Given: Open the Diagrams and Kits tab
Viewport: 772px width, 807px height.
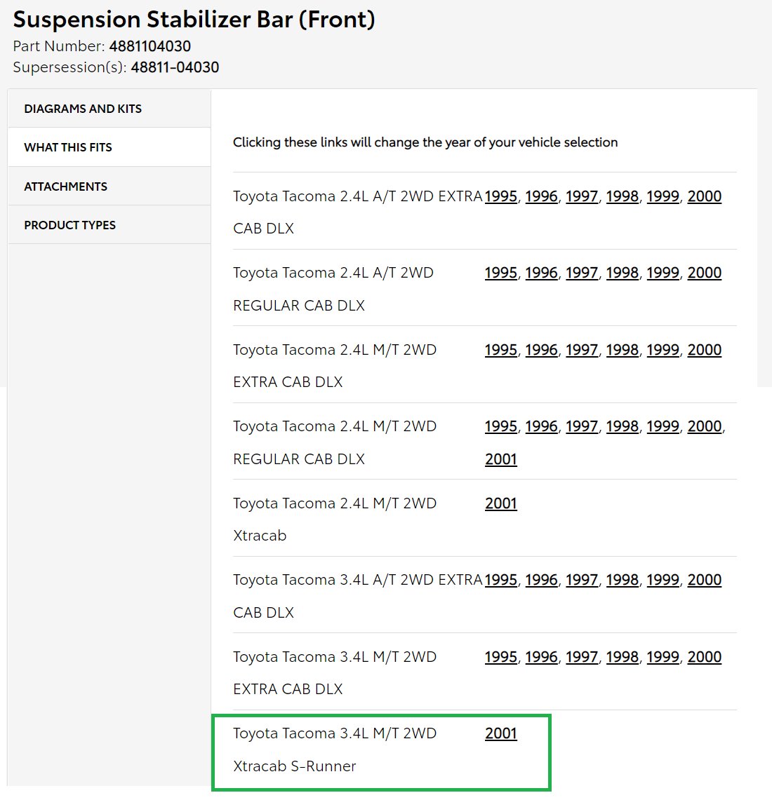Looking at the screenshot, I should 109,109.
